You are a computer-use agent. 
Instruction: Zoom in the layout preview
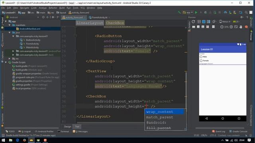tap(231, 27)
